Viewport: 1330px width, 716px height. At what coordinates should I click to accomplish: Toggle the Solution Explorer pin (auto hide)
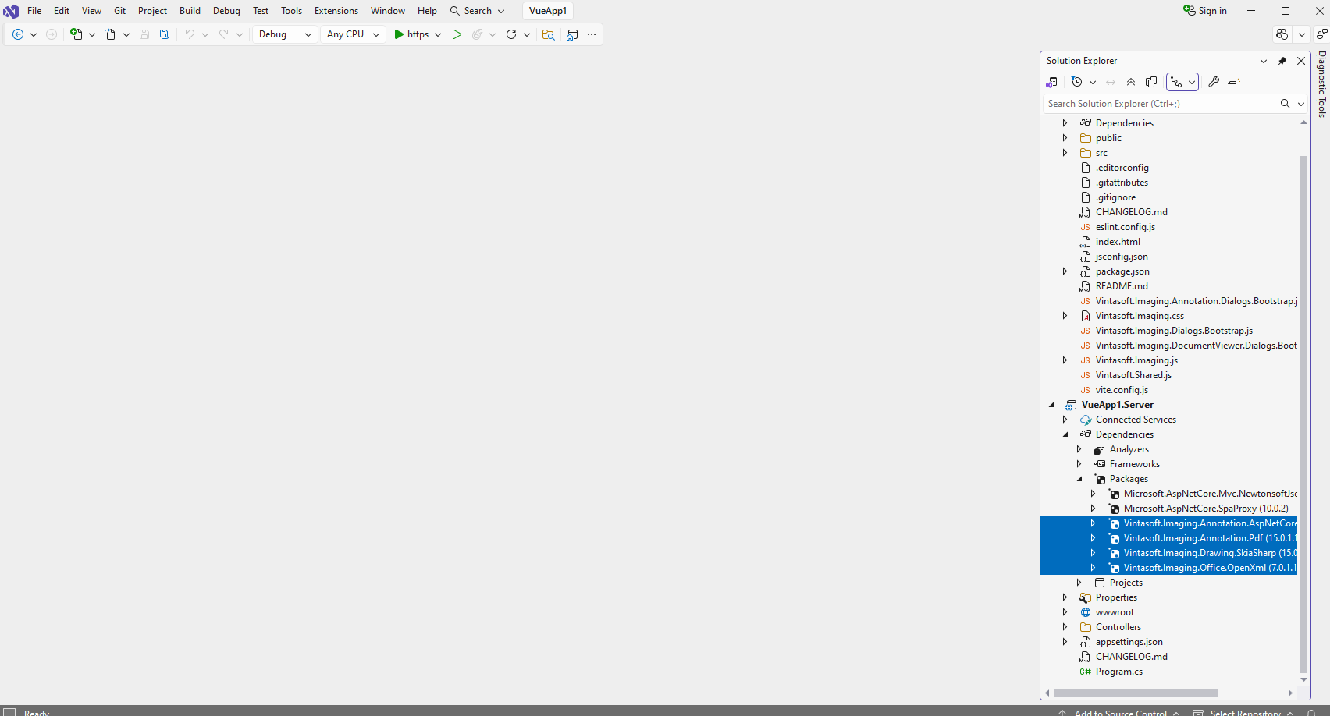1282,61
